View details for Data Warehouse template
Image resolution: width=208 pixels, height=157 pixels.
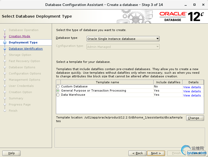point(192,95)
